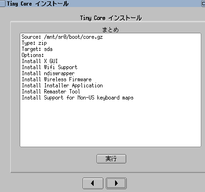The image size is (205, 192).
Task: Select the Install Remaster Tool entry
Action: [x=51, y=92]
